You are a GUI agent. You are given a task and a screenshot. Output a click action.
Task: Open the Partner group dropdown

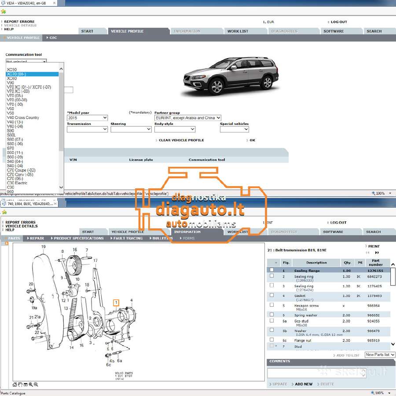pyautogui.click(x=187, y=118)
